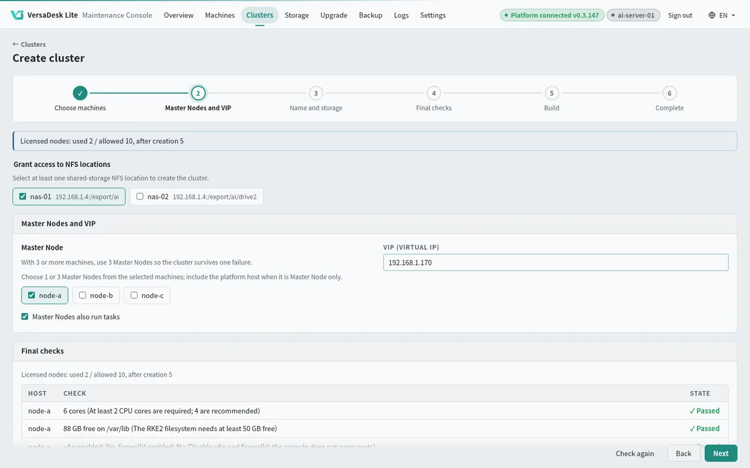The height and width of the screenshot is (468, 750).
Task: Click the Grant access to NFS locations heading
Action: pos(62,164)
